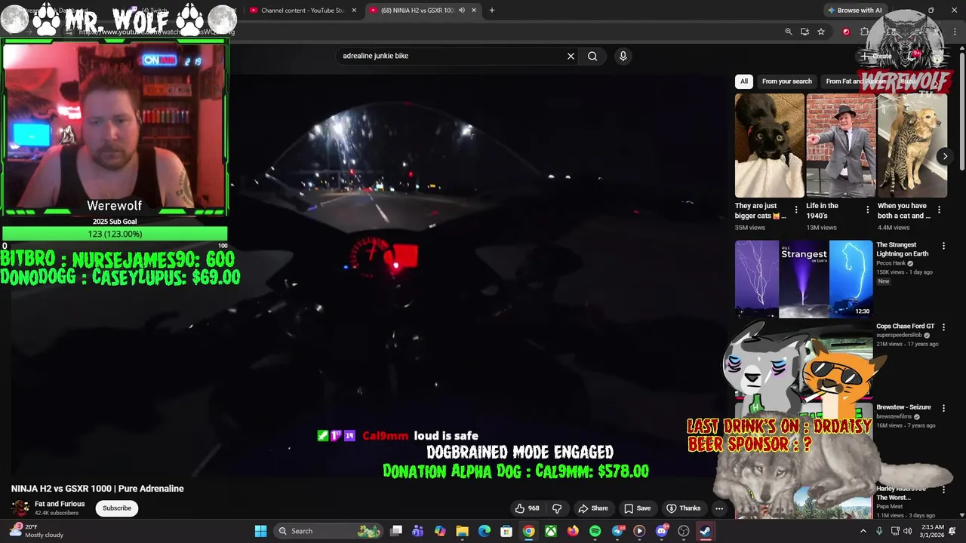The width and height of the screenshot is (966, 543).
Task: Open Microsoft Store from taskbar
Action: 506,531
